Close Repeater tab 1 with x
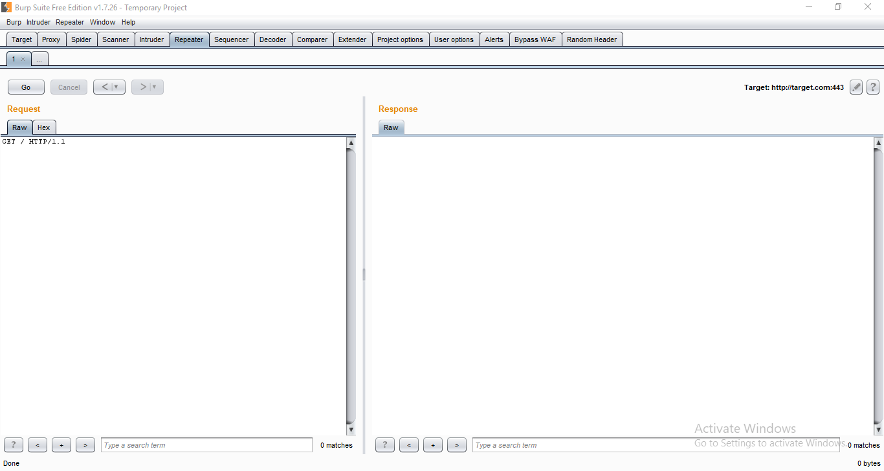Image resolution: width=884 pixels, height=471 pixels. (x=23, y=59)
